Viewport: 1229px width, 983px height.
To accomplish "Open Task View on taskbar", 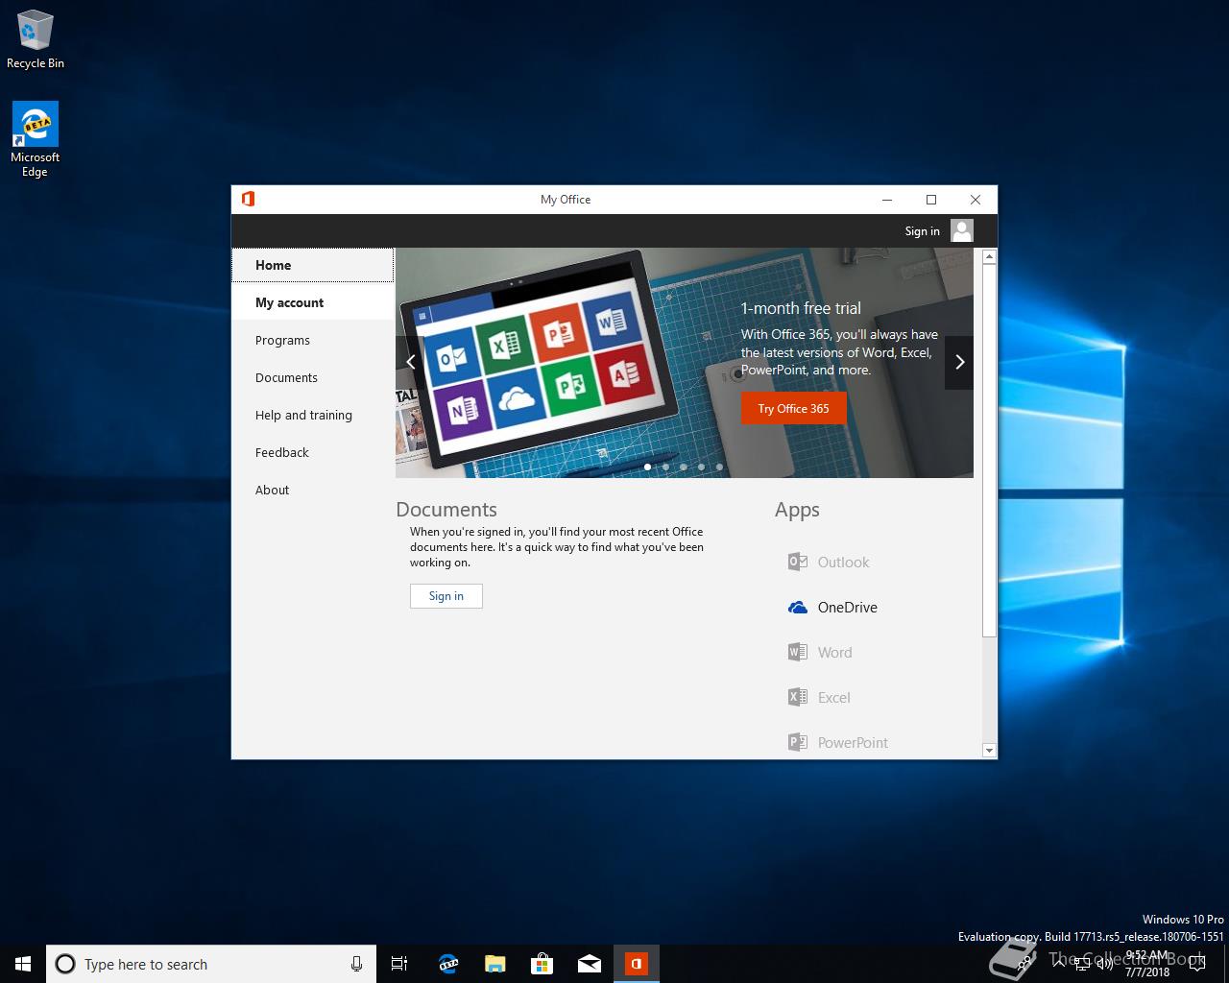I will coord(399,964).
